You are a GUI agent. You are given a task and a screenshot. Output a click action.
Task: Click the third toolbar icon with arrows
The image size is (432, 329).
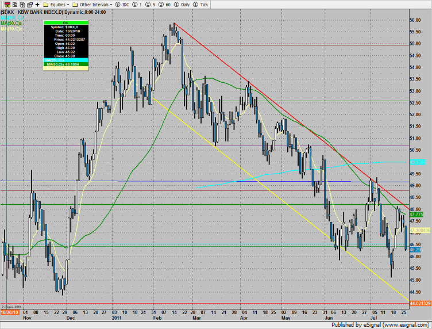22,5
